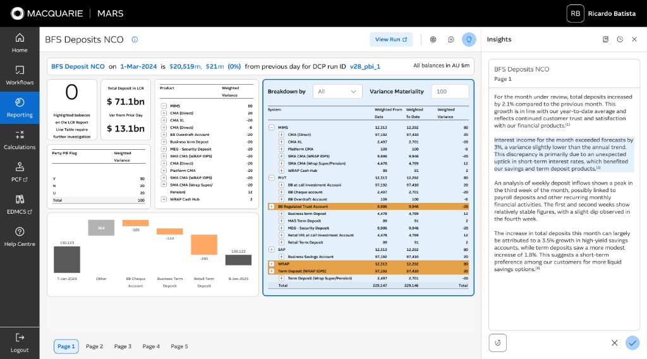
Task: Open the history clock icon in Insights
Action: tap(620, 39)
